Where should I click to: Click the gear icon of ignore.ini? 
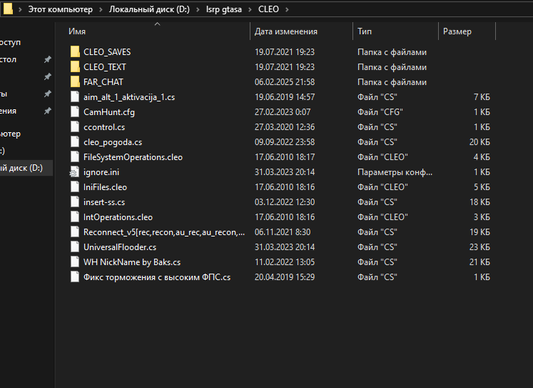(x=76, y=172)
